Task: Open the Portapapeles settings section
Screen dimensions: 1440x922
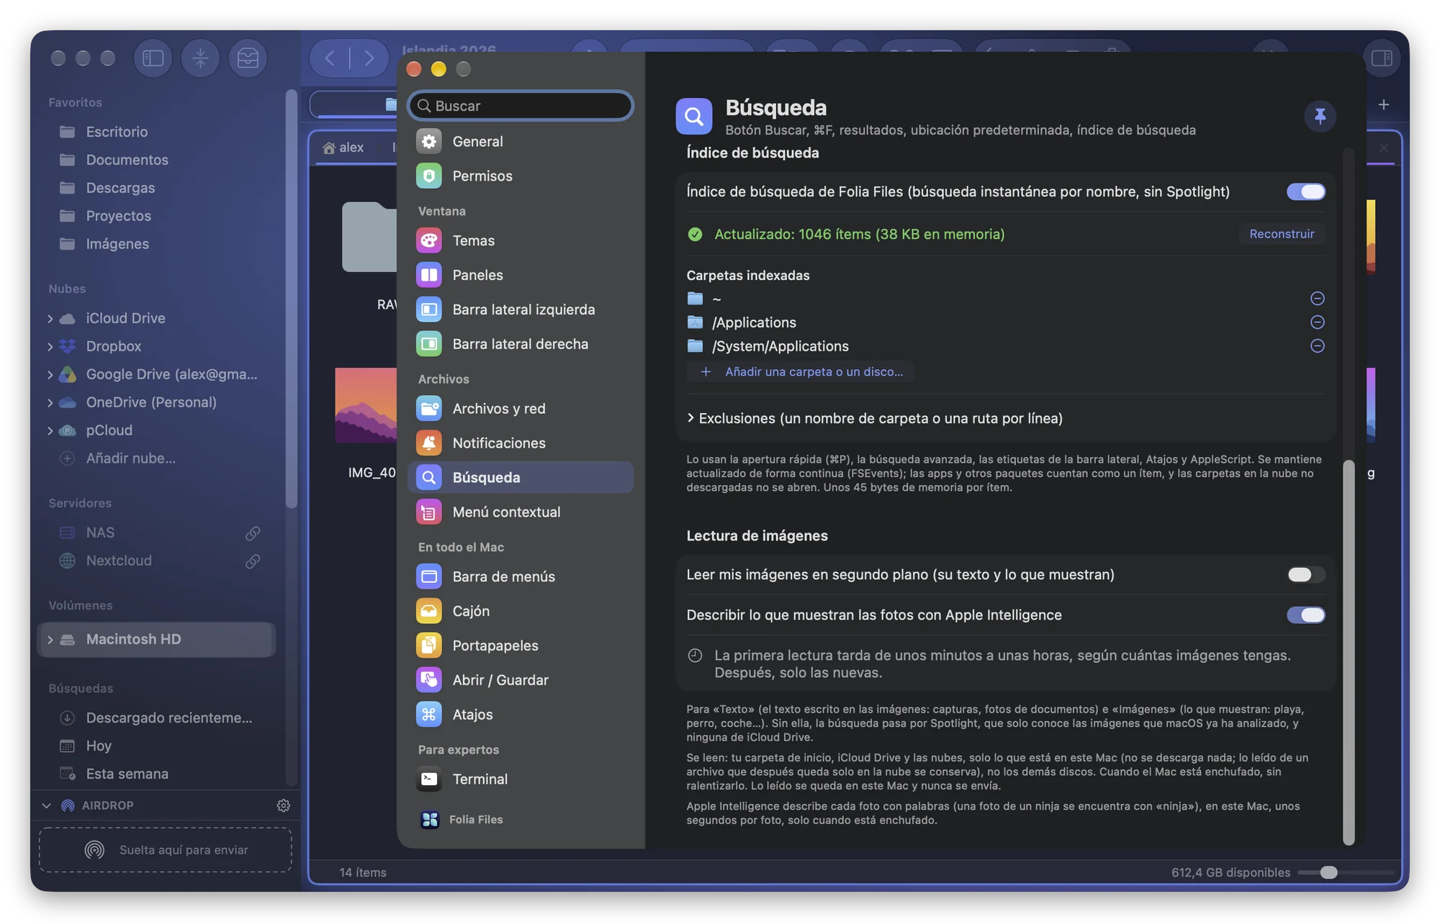Action: click(520, 646)
